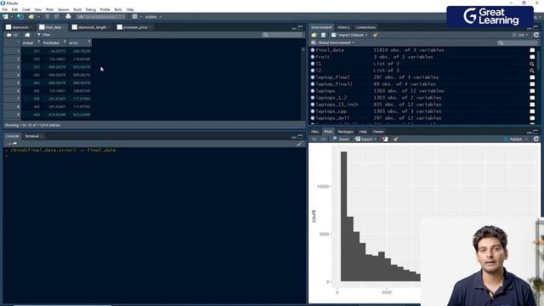Expand the fruit object in Environment
Screen dimensions: 544x306
[x=313, y=57]
